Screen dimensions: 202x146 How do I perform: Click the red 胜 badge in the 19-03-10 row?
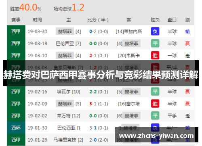pos(155,55)
